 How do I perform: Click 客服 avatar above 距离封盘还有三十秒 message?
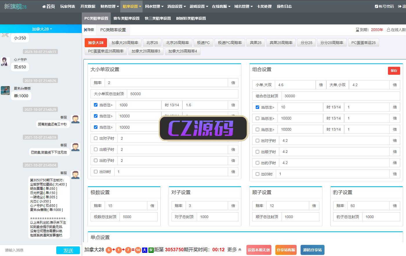(75, 119)
